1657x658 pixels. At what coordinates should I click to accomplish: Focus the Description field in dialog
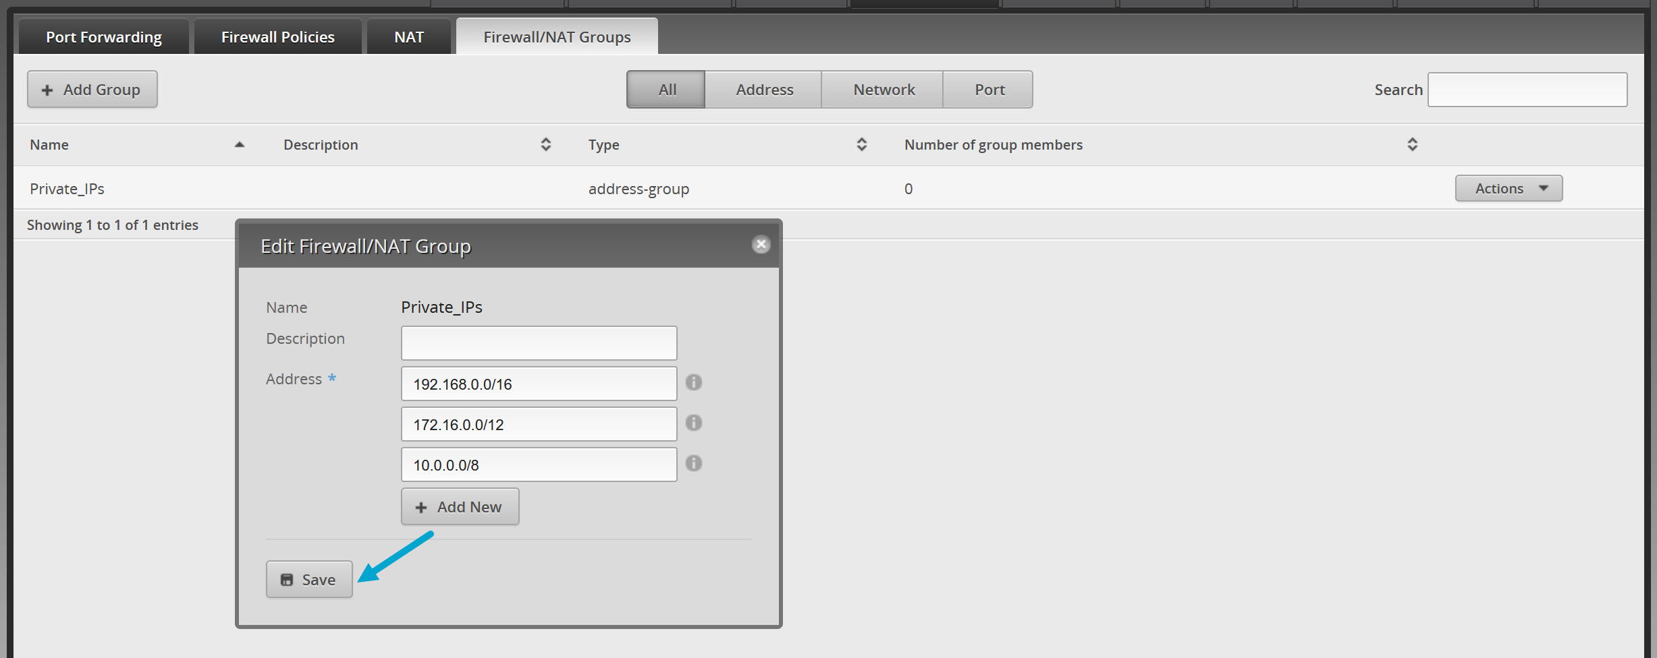539,343
